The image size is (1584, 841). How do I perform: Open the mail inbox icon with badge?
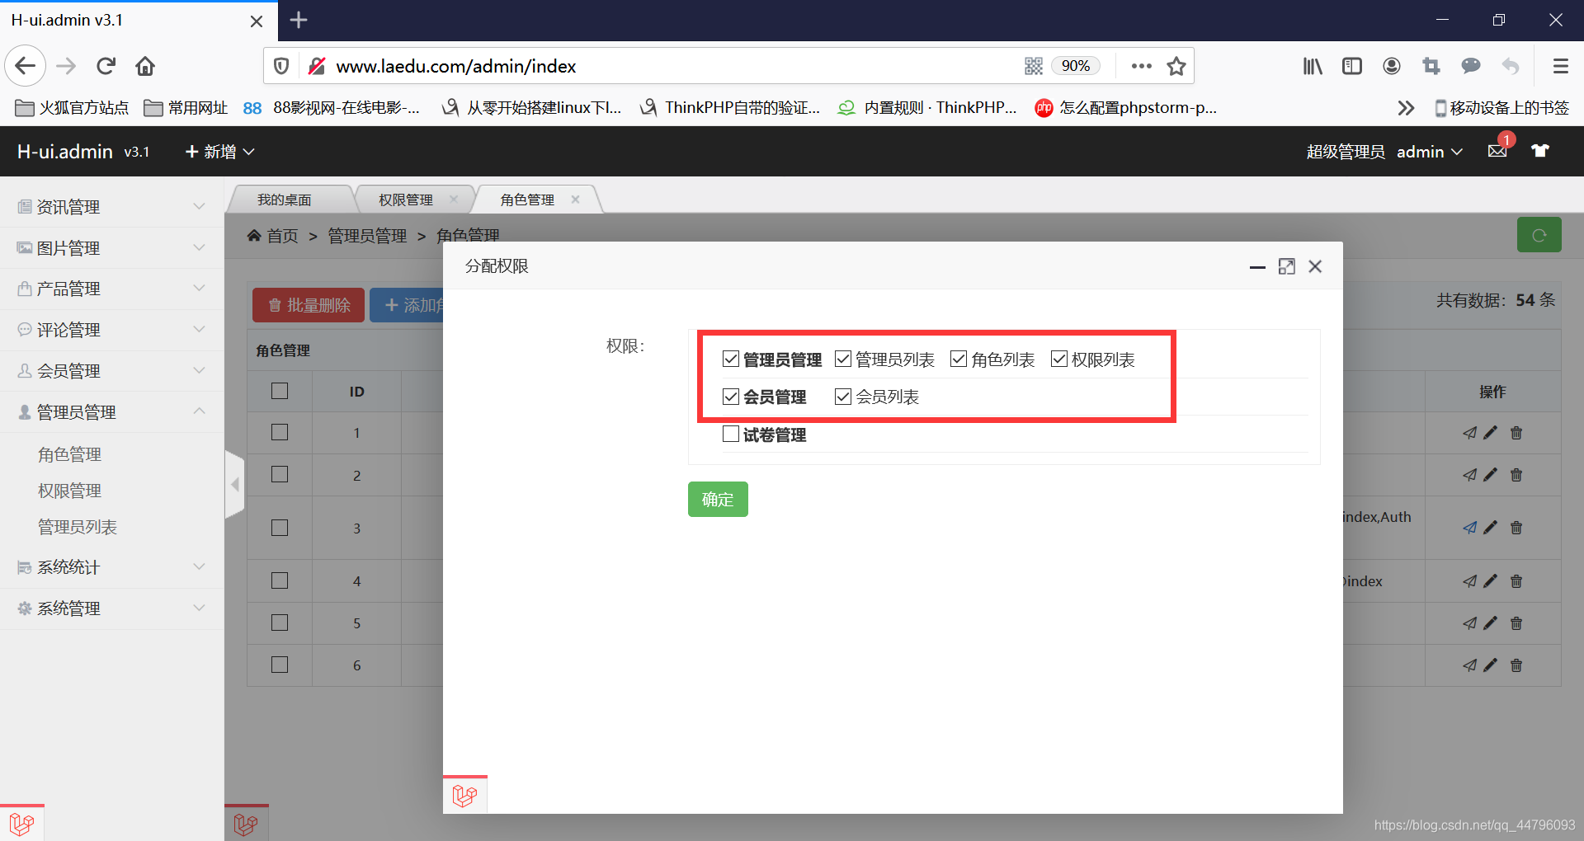1497,151
